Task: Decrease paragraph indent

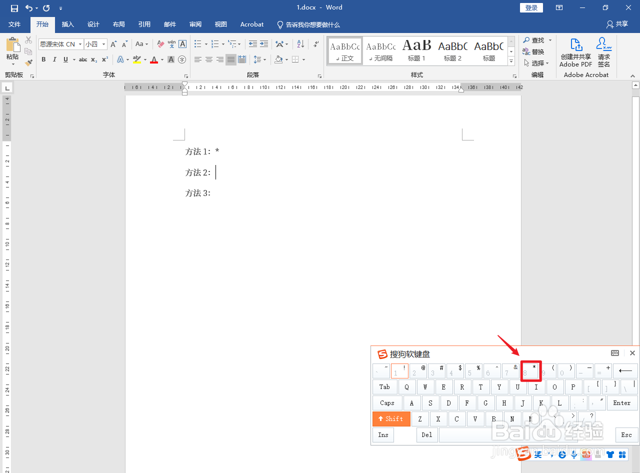Action: coord(253,44)
